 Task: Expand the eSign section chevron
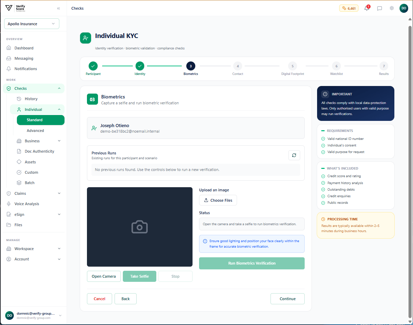(x=59, y=214)
